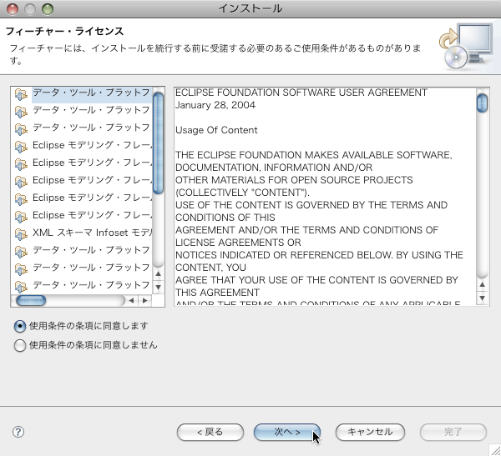Click the feature icon beside XML スキーマ Infoset
The image size is (501, 456).
click(21, 234)
